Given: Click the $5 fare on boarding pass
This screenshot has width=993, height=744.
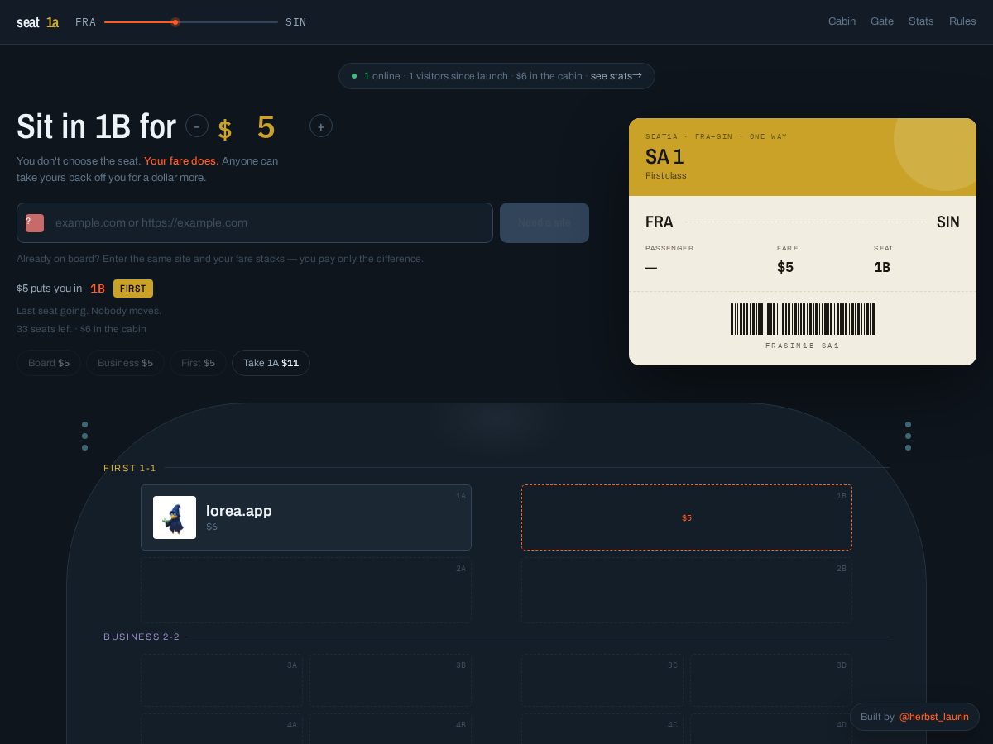Looking at the screenshot, I should 785,267.
